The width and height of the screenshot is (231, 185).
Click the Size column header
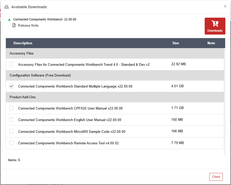(x=176, y=43)
